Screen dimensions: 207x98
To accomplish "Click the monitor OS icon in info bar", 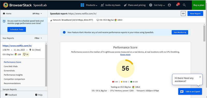I will coord(98,20).
